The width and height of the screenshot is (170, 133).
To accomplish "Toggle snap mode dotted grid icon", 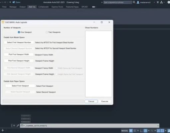I will tap(135, 131).
